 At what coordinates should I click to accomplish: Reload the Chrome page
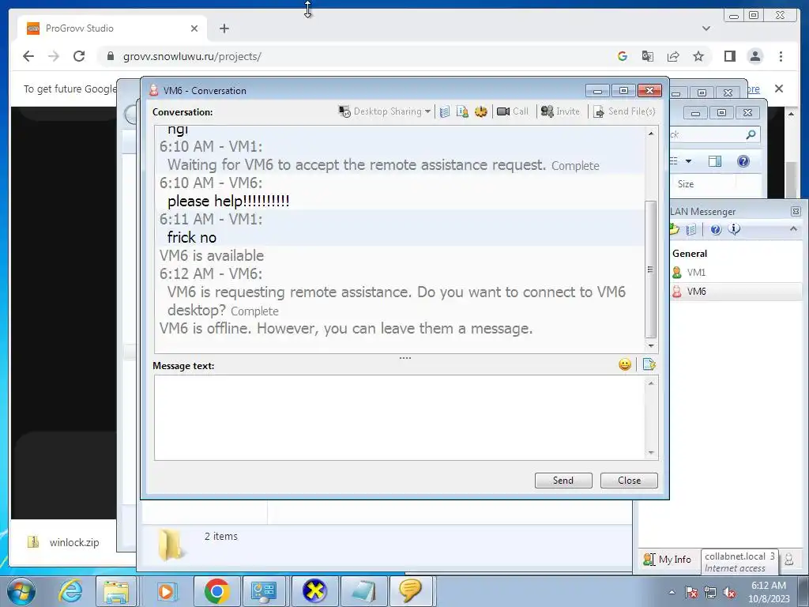(79, 56)
